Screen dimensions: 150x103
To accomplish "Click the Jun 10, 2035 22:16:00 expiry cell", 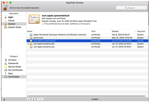I will click(x=122, y=41).
